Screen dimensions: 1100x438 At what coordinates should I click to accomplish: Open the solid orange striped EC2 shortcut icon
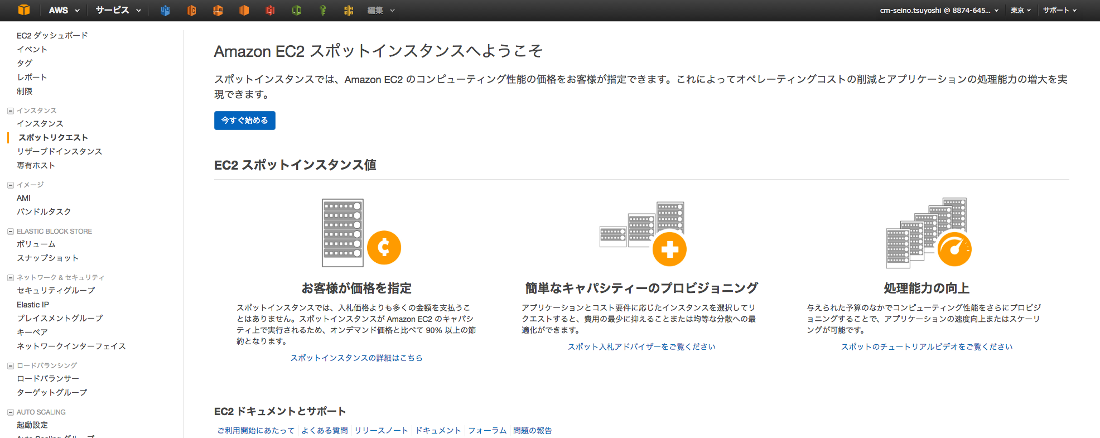(x=244, y=10)
